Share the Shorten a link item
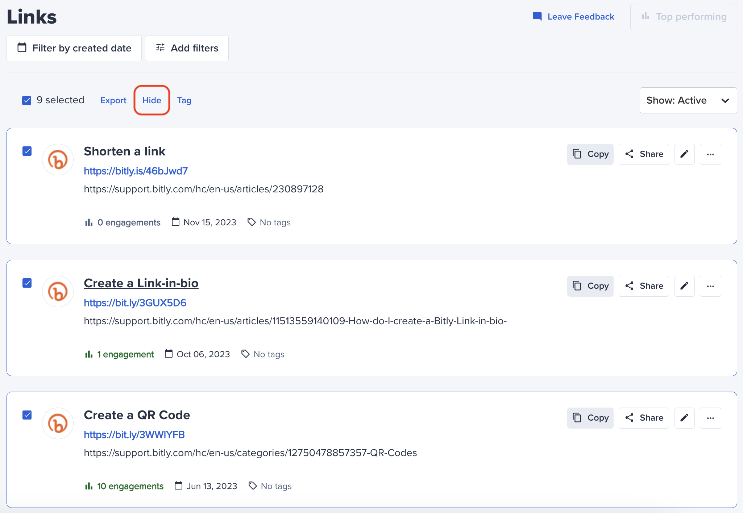 [644, 154]
